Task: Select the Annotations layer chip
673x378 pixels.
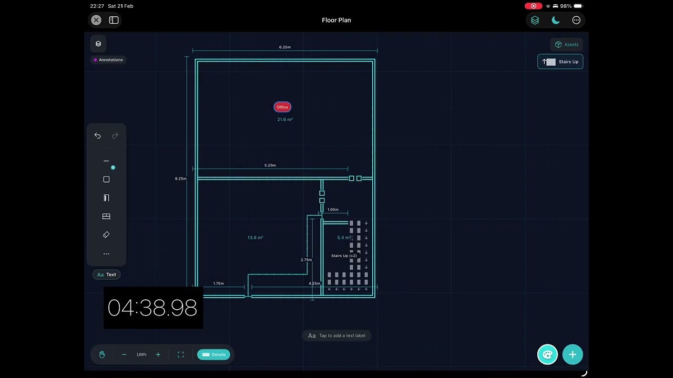Action: tap(108, 60)
